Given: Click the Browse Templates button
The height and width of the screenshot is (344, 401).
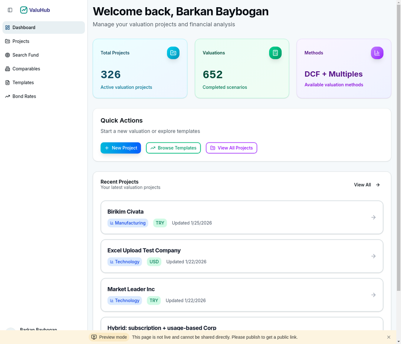Looking at the screenshot, I should (173, 148).
